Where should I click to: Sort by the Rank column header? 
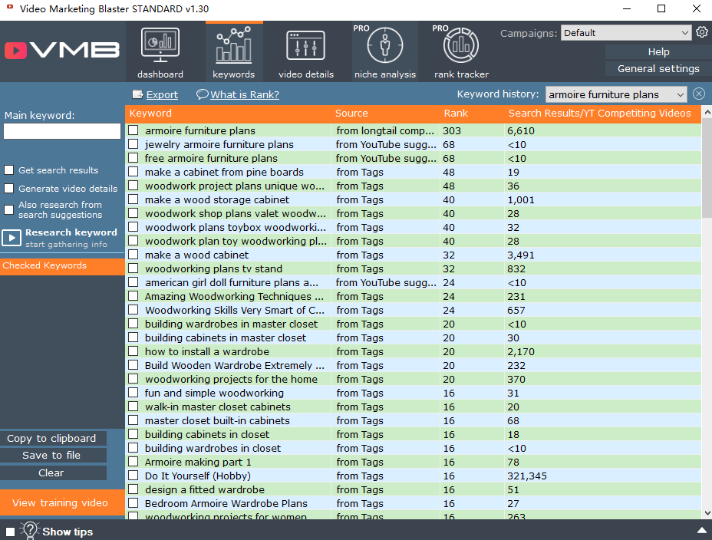(x=456, y=114)
